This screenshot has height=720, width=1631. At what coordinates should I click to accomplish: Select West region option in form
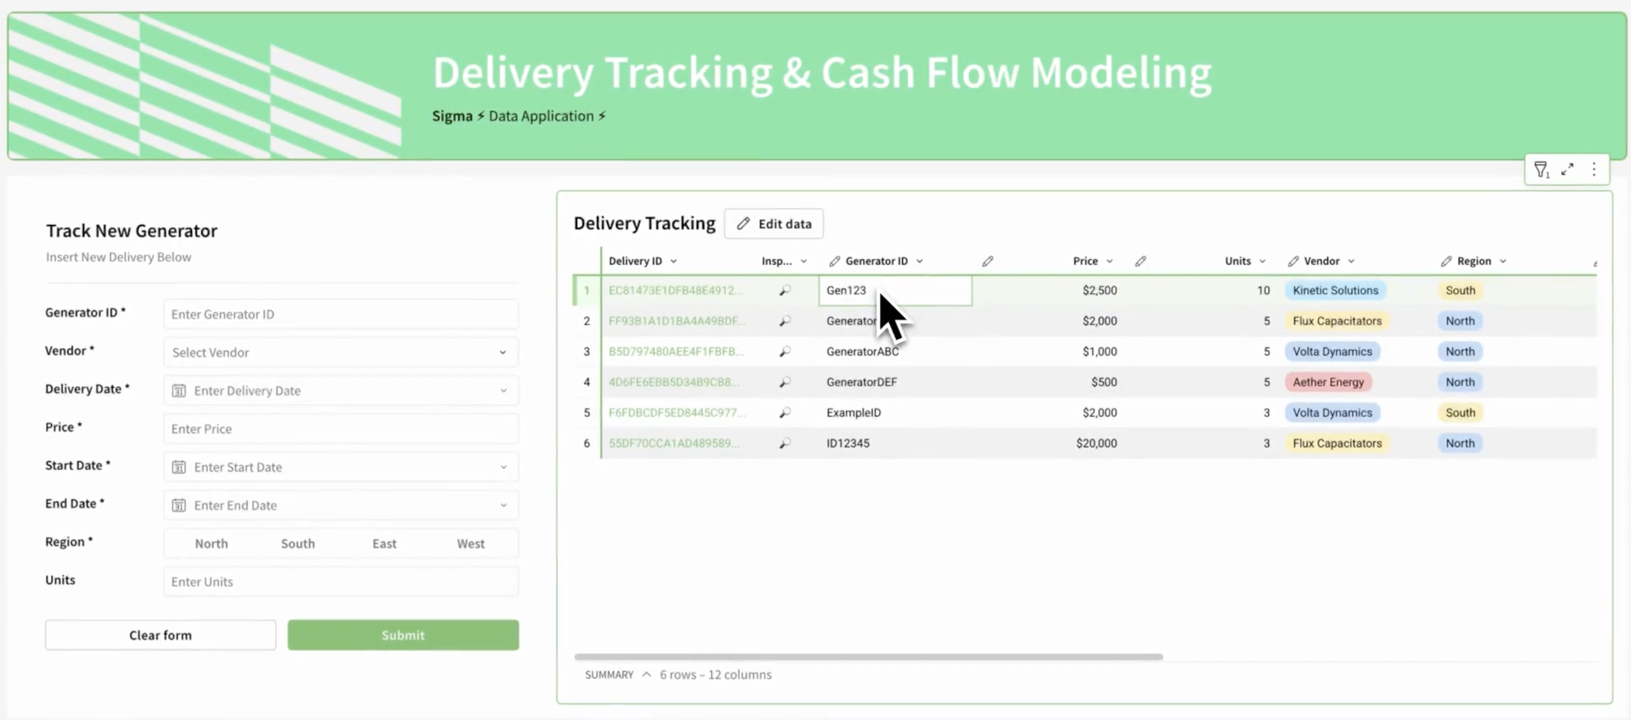click(471, 543)
